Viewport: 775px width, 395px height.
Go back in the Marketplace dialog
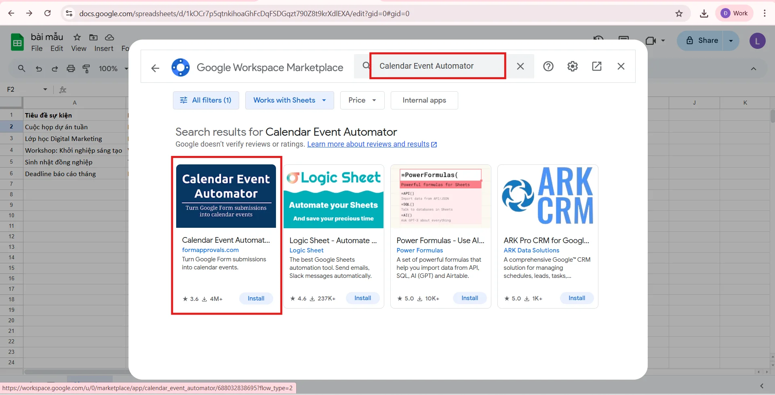(x=155, y=68)
